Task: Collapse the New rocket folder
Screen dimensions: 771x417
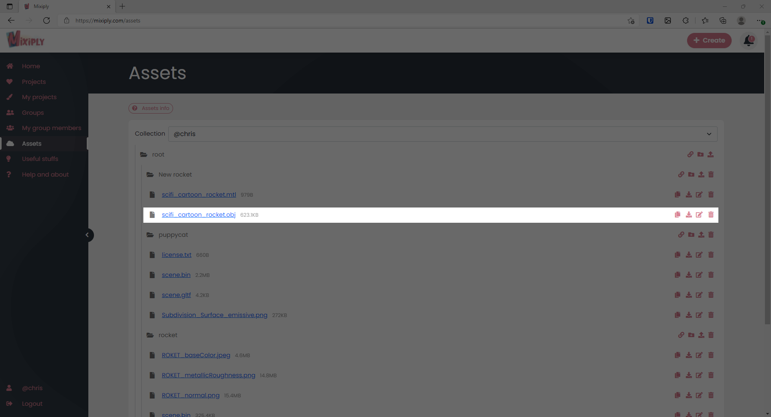Action: [150, 175]
